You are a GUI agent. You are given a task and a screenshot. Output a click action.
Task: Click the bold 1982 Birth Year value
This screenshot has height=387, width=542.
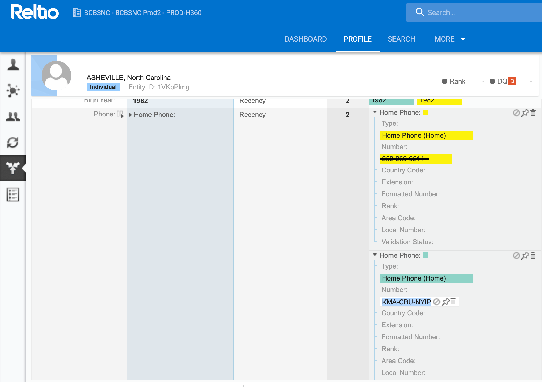140,101
